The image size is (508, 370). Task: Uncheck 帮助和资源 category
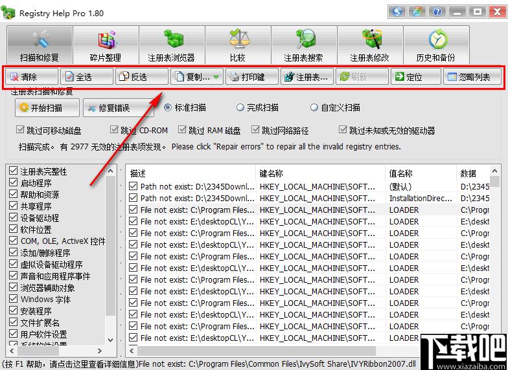[13, 194]
